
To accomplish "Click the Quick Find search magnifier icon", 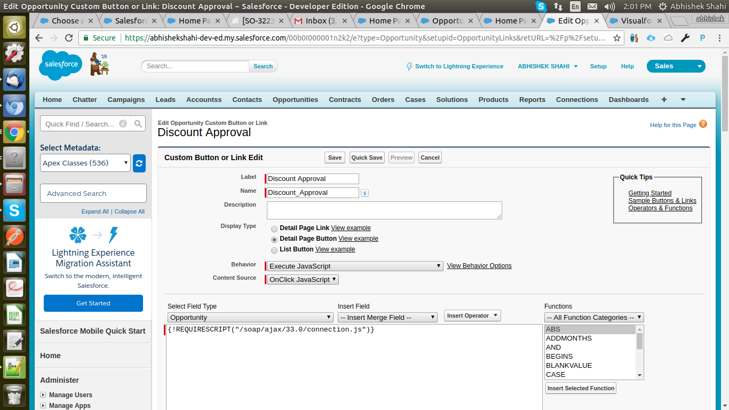I will click(x=138, y=124).
